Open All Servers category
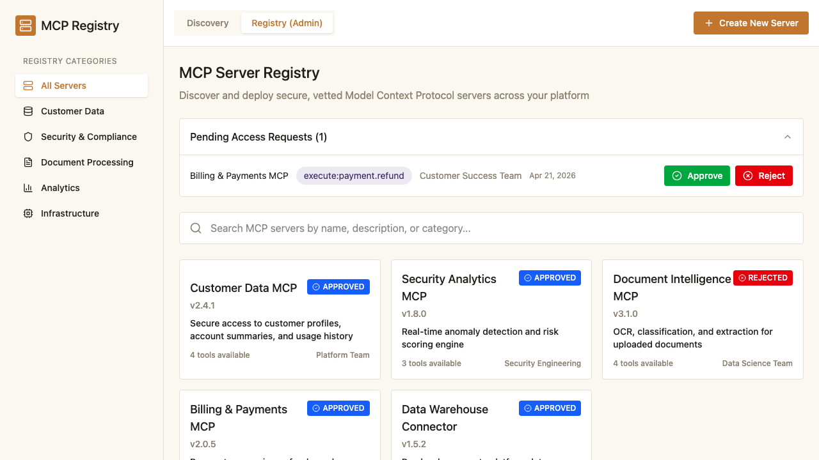Image resolution: width=819 pixels, height=460 pixels. (81, 86)
